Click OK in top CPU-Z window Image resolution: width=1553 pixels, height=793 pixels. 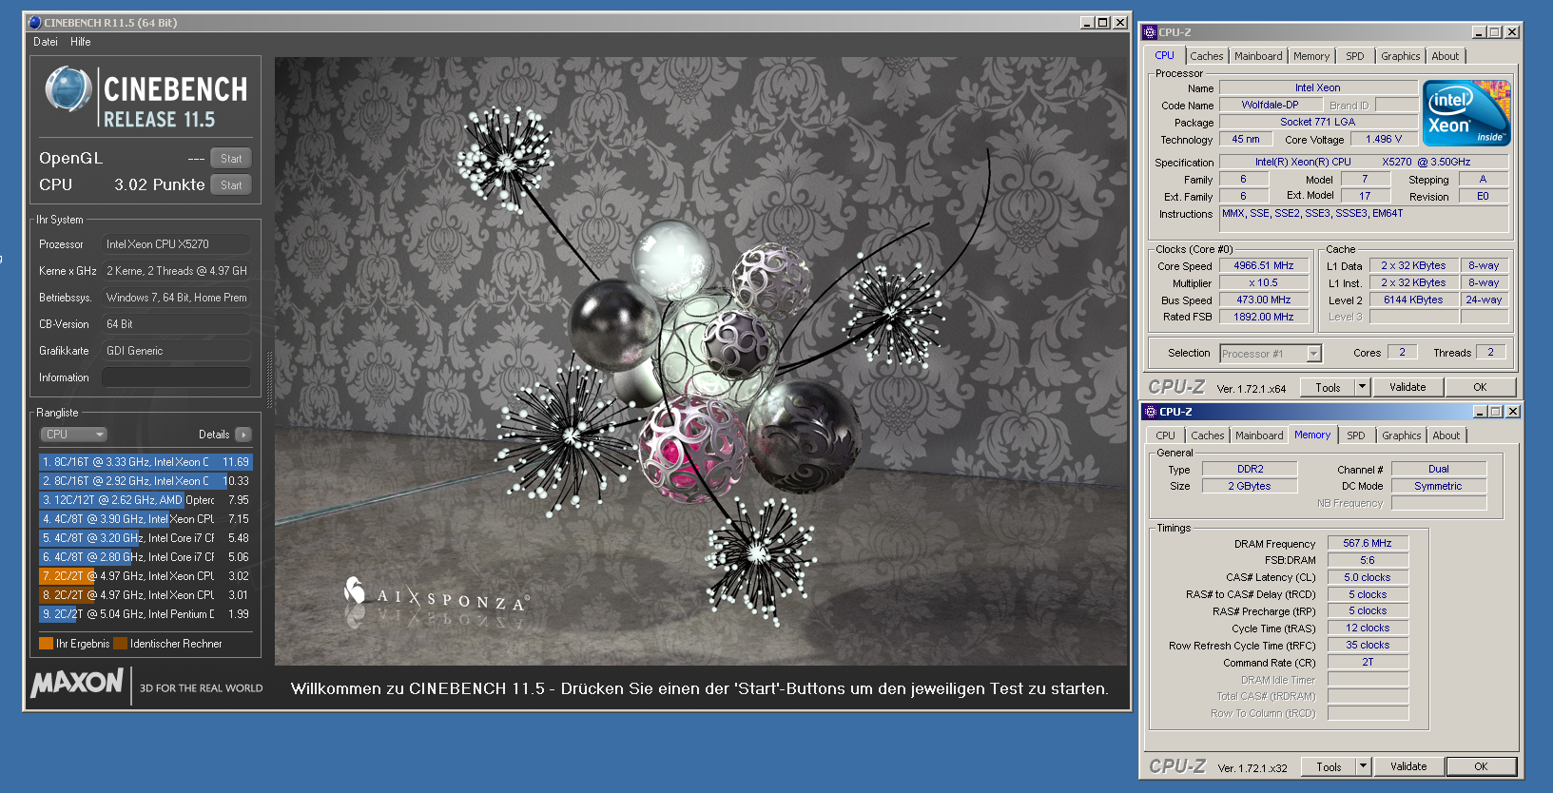[x=1480, y=388]
